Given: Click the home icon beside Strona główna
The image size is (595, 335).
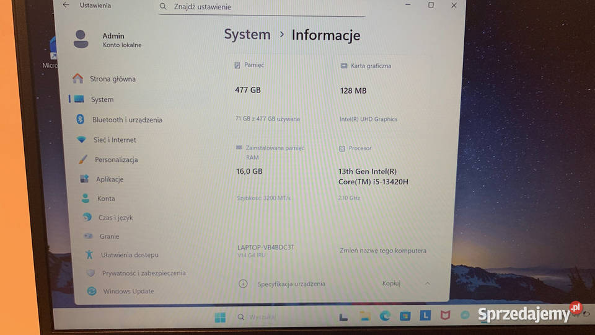Looking at the screenshot, I should [78, 78].
